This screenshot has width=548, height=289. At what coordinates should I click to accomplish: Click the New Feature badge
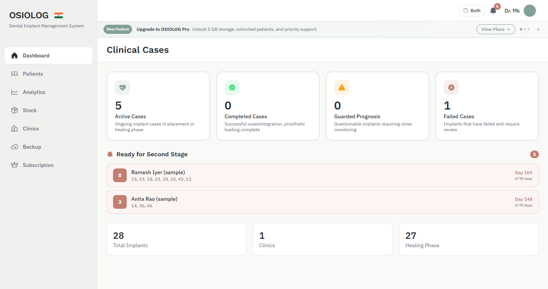[x=118, y=29]
